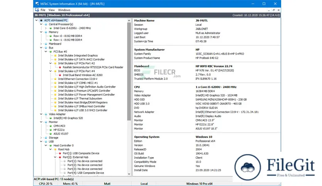This screenshot has height=186, width=322.
Task: Click tree scrollbar up arrow
Action: point(129,20)
